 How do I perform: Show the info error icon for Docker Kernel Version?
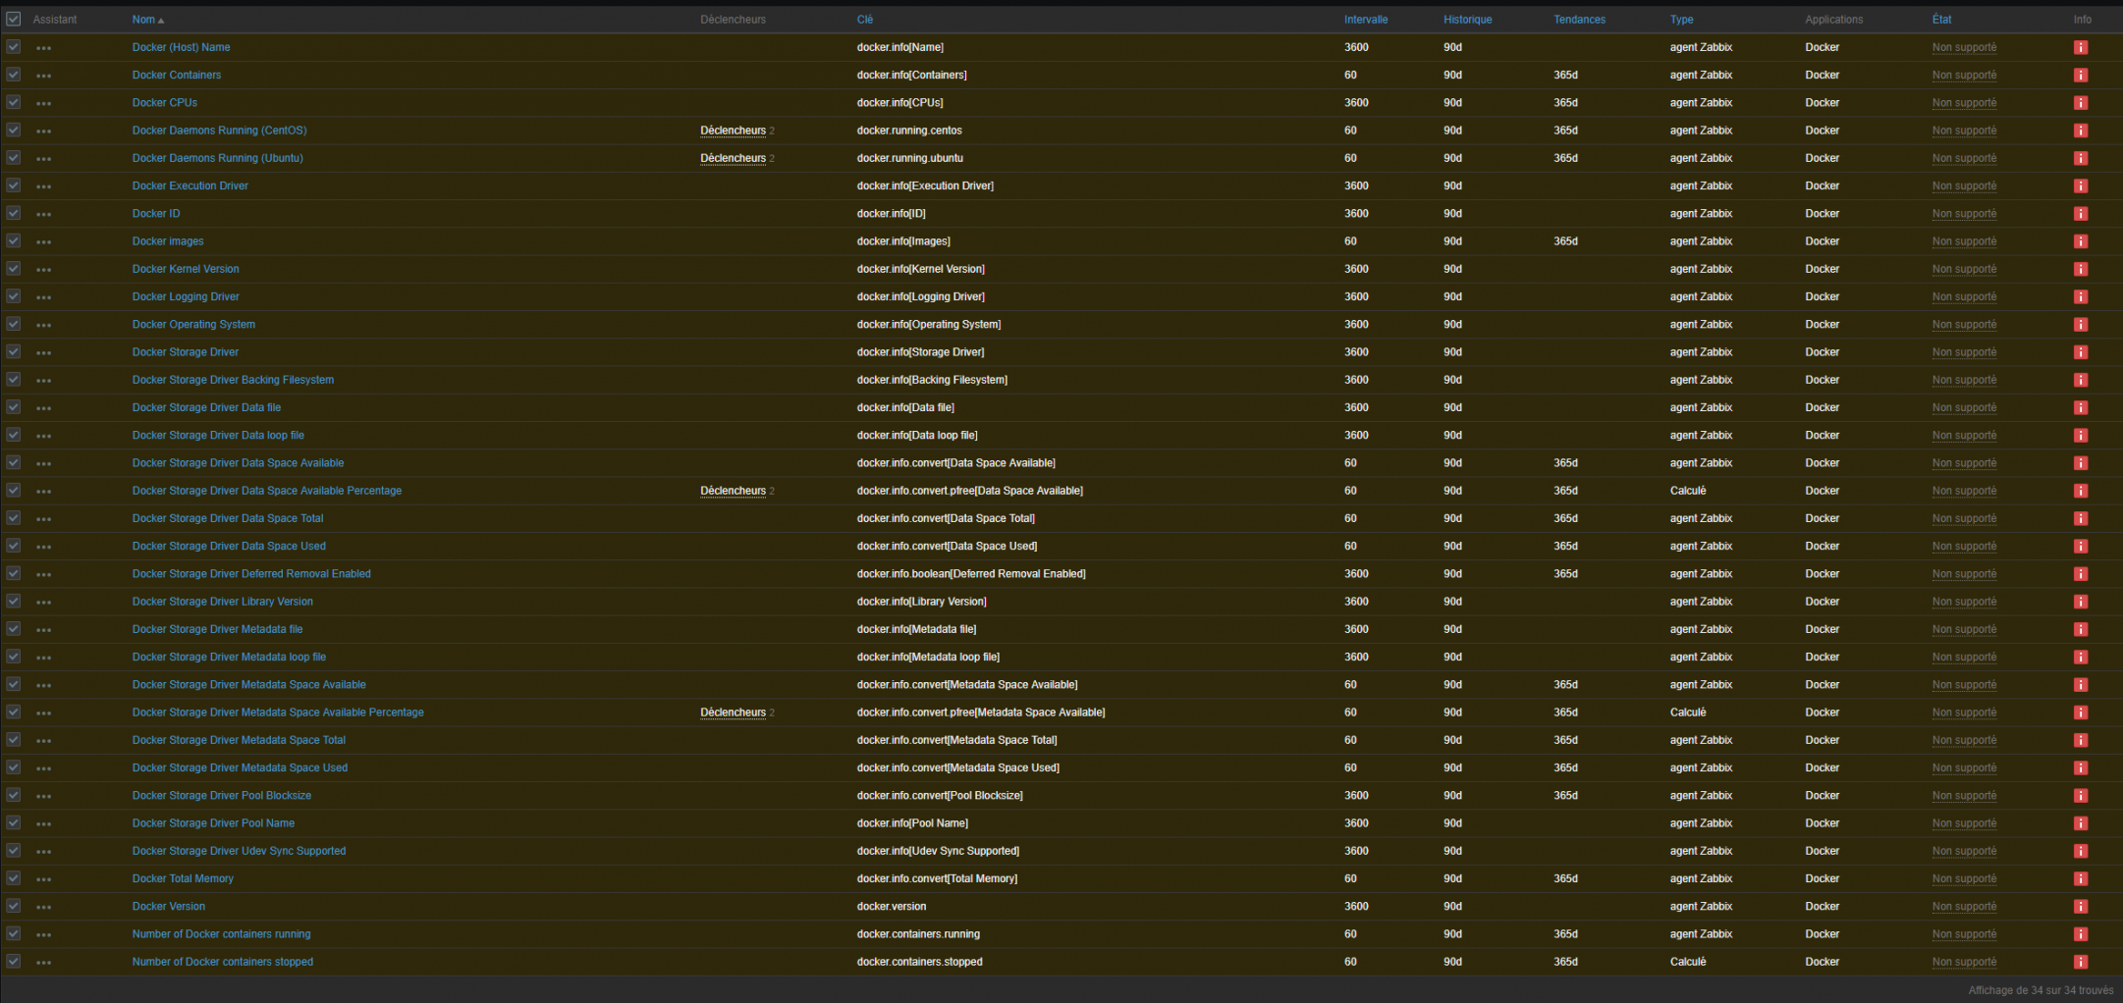coord(2080,269)
